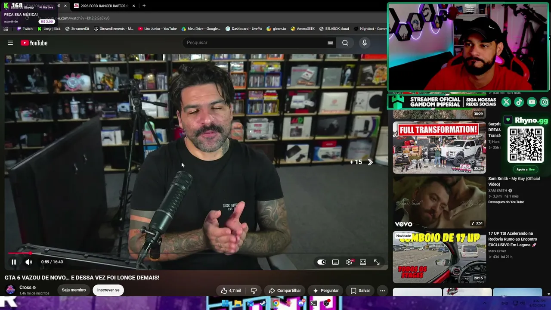Image resolution: width=551 pixels, height=310 pixels.
Task: Toggle the autoplay switch
Action: click(322, 262)
